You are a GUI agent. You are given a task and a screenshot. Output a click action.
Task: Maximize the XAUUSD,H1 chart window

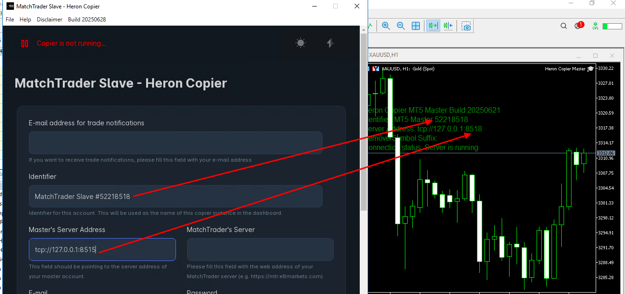pos(595,55)
